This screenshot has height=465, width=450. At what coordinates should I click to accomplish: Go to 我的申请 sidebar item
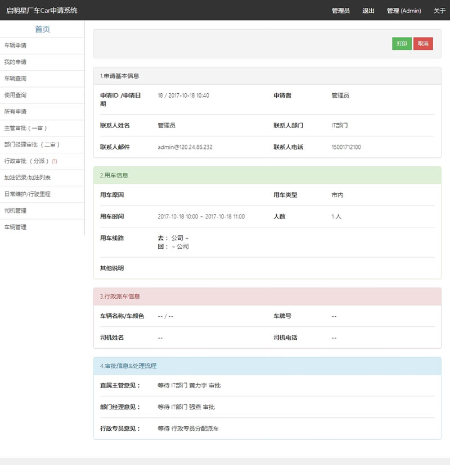click(x=15, y=62)
